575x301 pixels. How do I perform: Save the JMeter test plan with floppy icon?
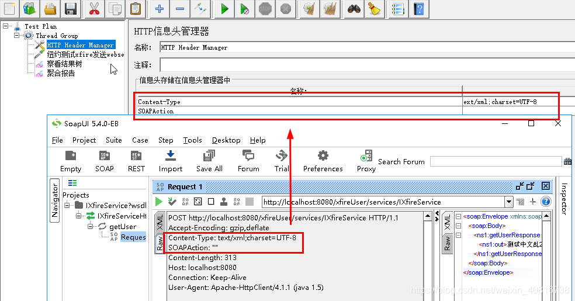coord(70,8)
